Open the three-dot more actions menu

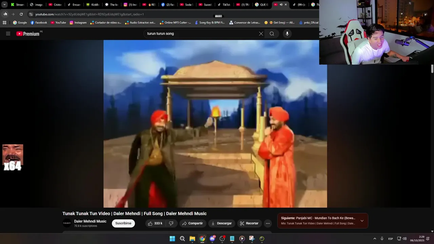pos(268,223)
